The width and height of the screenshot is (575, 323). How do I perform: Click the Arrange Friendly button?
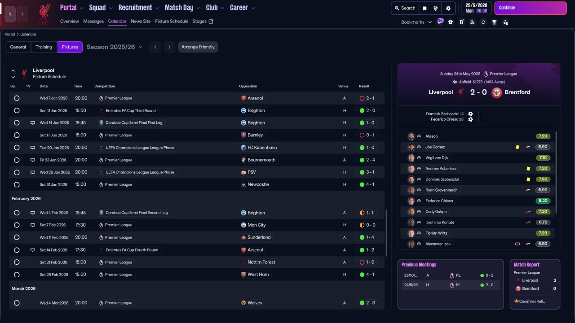tap(198, 47)
